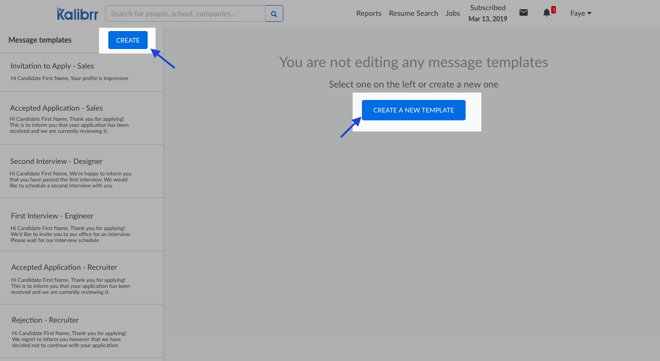Click the Mar 13, 2019 date

click(487, 19)
